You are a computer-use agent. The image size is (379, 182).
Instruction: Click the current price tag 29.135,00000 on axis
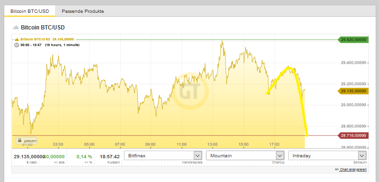[x=353, y=91]
